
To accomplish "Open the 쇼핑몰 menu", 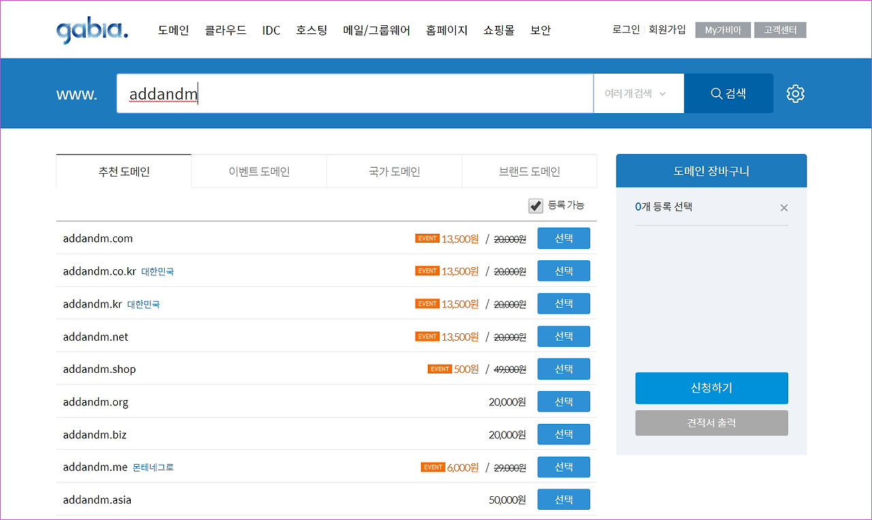I will point(499,30).
